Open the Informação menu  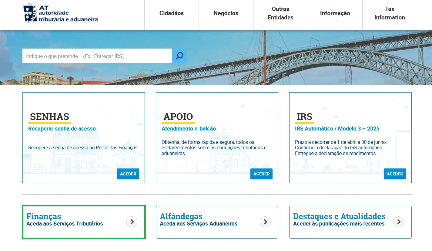[335, 13]
